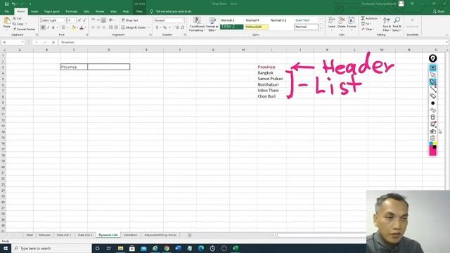Image resolution: width=450 pixels, height=253 pixels.
Task: Switch to the Data ribbon tab
Action: click(x=86, y=11)
